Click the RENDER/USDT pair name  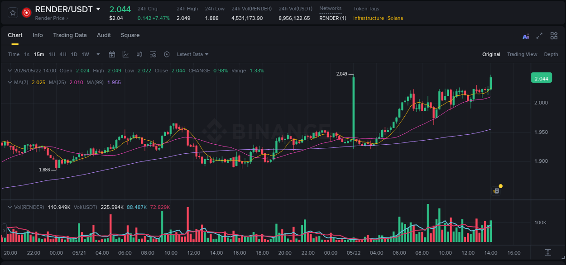point(64,9)
